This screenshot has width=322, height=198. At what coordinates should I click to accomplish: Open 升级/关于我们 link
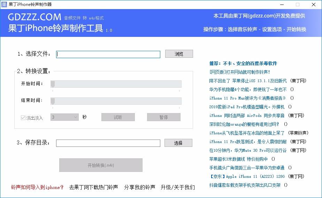178,187
